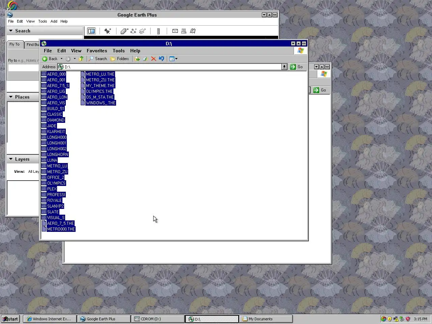Open the Edit menu in D:\ window

(61, 51)
